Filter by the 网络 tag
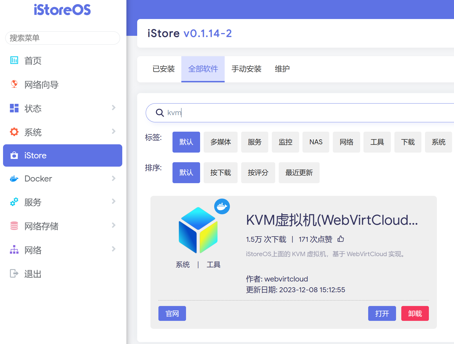The height and width of the screenshot is (344, 454). [347, 142]
